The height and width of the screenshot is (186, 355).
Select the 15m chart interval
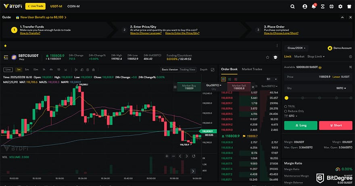[35, 69]
